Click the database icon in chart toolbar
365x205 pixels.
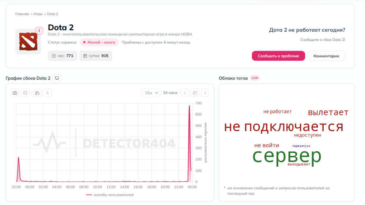25,93
